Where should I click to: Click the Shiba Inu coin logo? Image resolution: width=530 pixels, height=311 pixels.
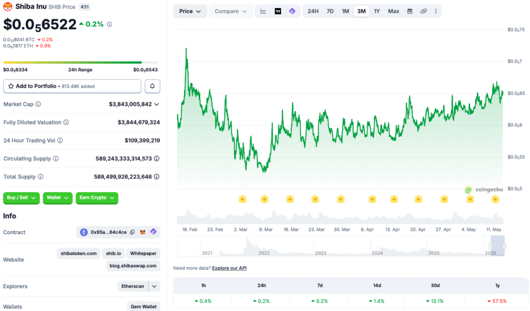[8, 6]
